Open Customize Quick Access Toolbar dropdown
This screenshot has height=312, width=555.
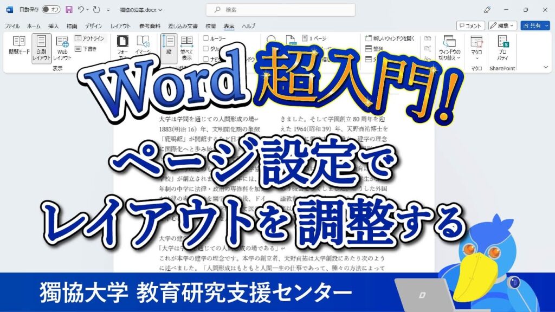pyautogui.click(x=108, y=10)
